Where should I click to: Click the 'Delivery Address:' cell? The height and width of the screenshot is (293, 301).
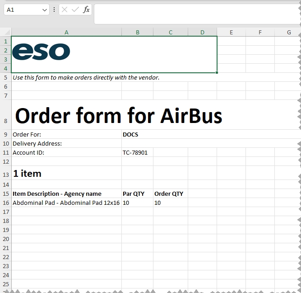pos(66,143)
